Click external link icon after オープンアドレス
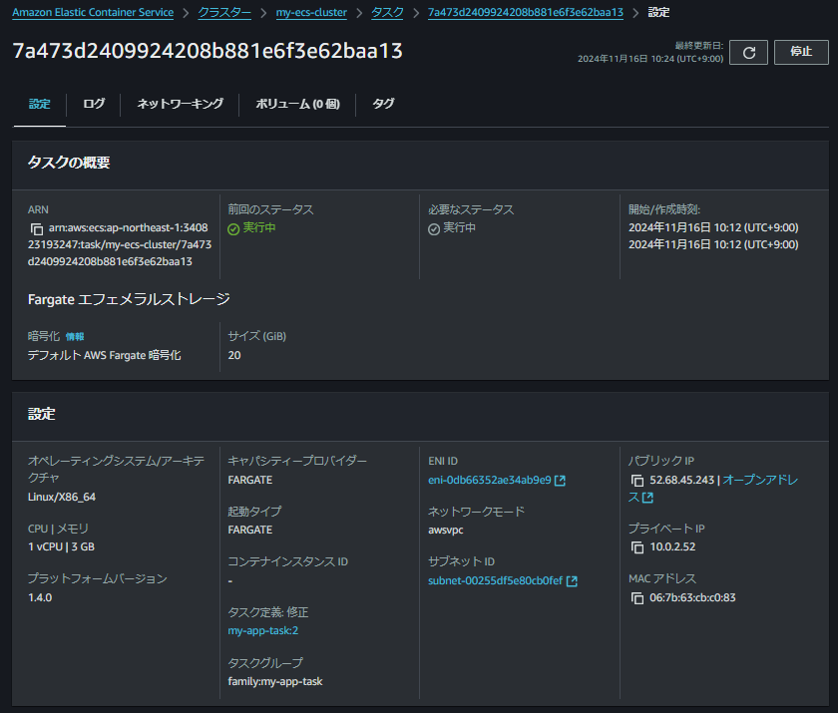 647,498
